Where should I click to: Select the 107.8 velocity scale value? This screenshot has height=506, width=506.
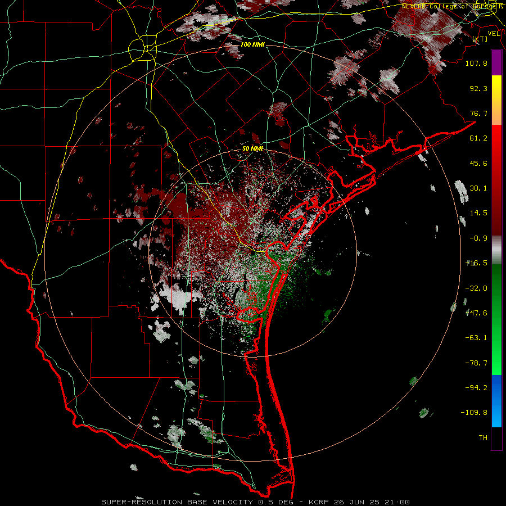tap(476, 63)
